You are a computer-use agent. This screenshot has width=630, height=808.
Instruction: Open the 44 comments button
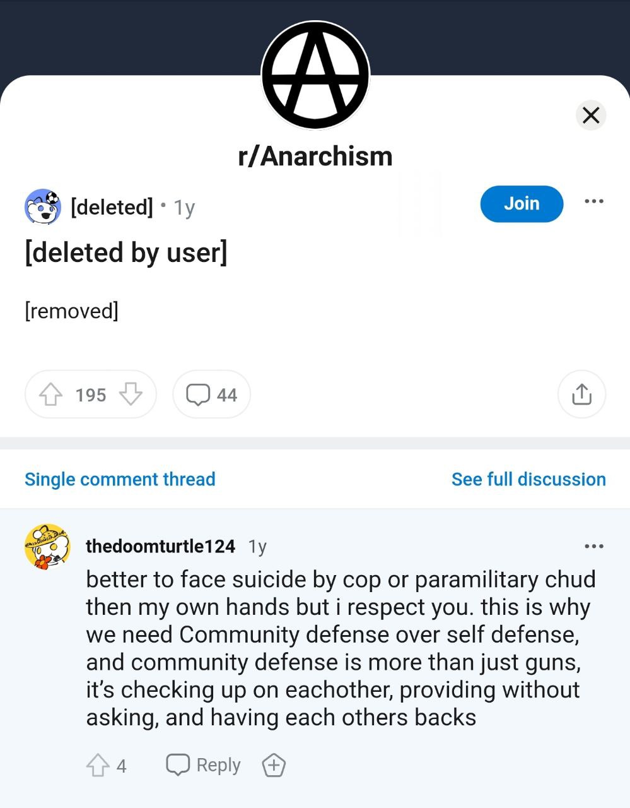(x=211, y=395)
